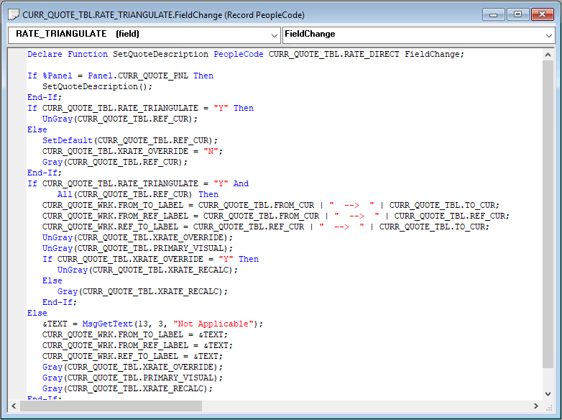The image size is (562, 420).
Task: Click the XRATE_OVERRIDE = "N" line
Action: 132,151
